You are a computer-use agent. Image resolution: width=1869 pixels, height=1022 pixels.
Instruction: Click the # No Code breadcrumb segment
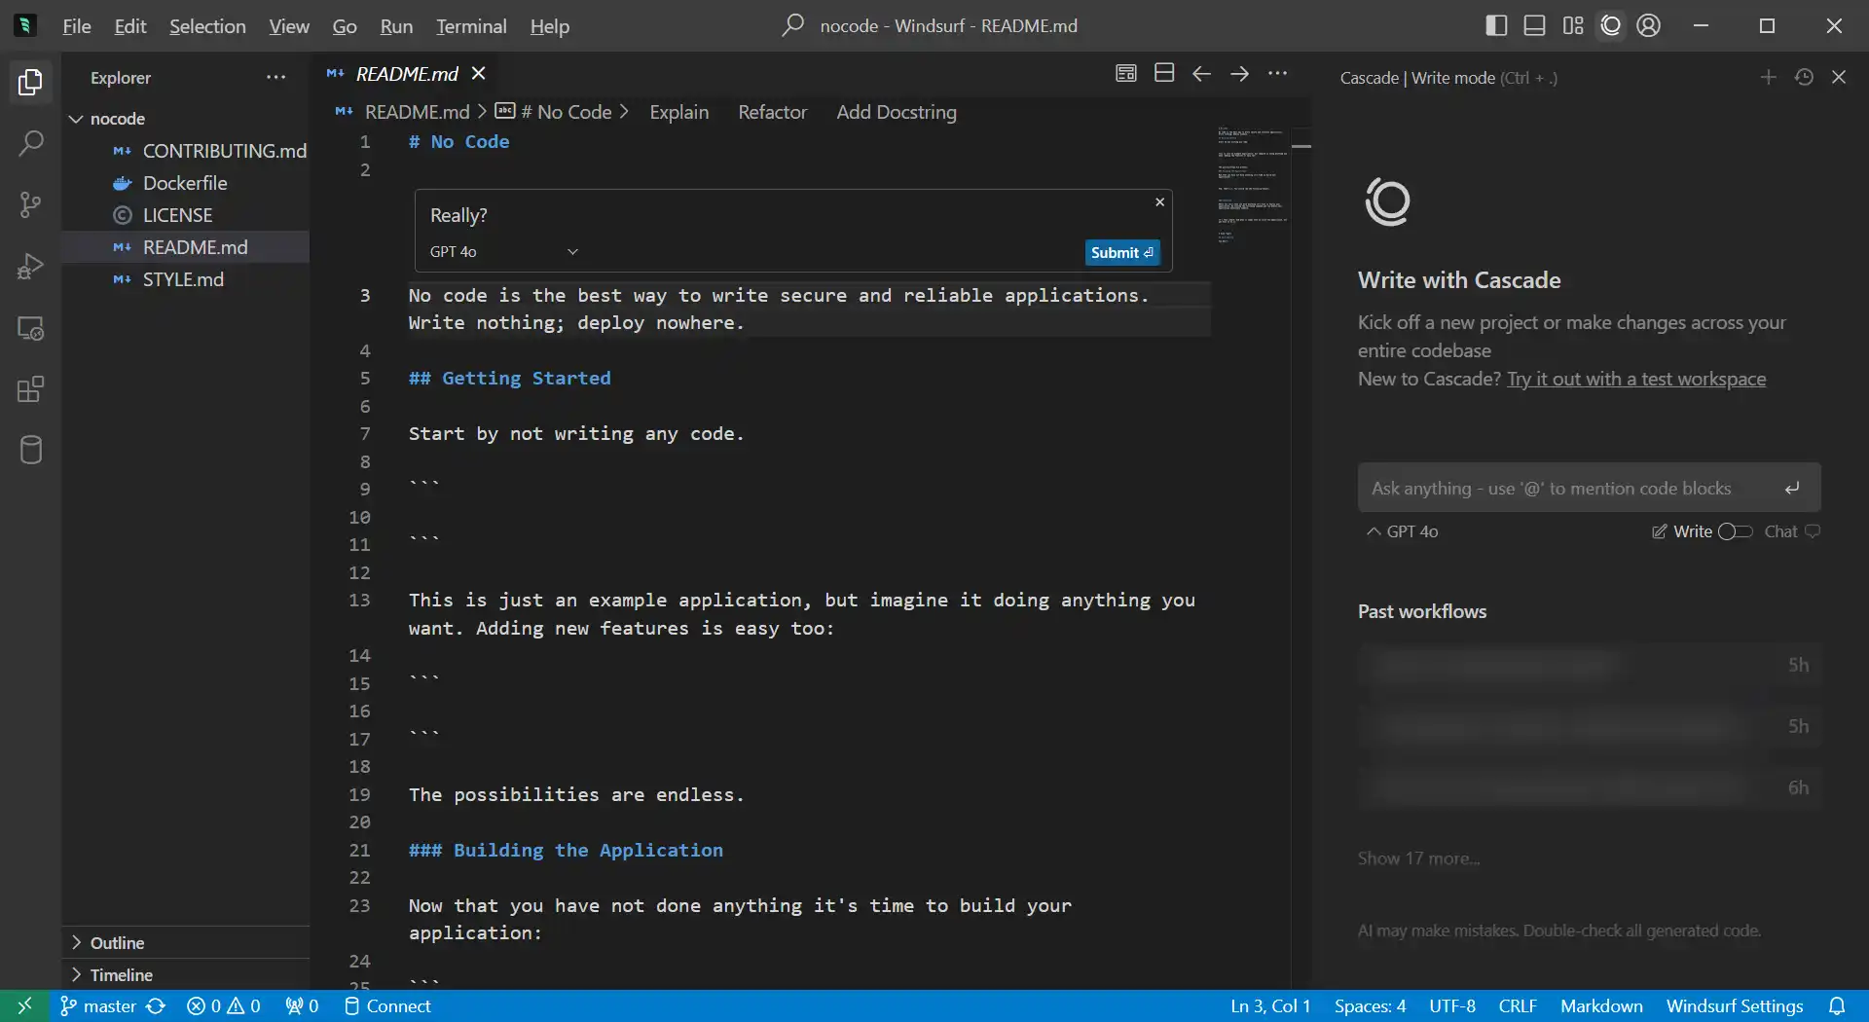click(565, 112)
